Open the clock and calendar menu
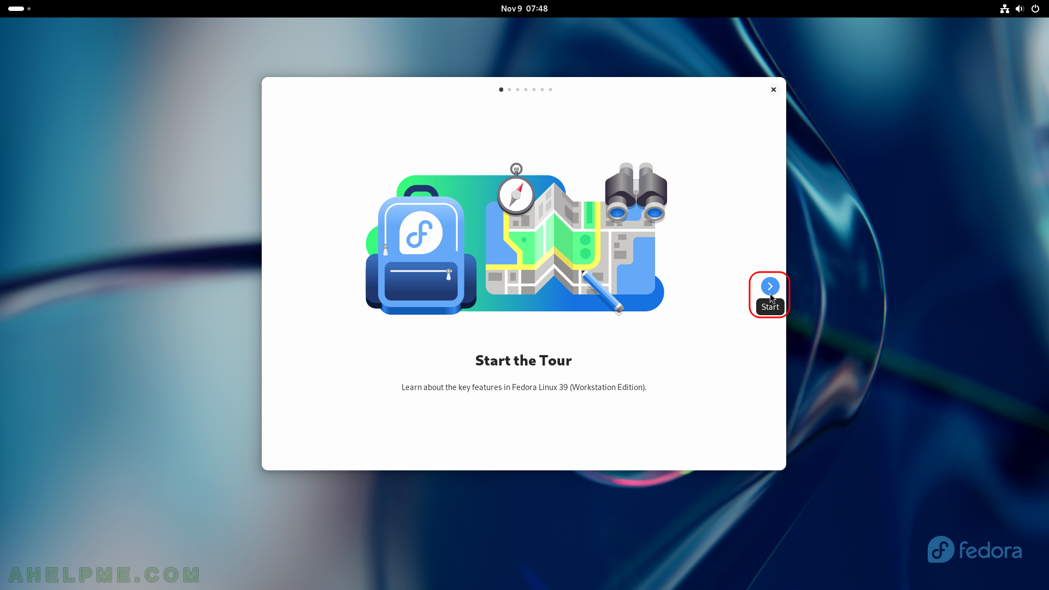Screen dimensions: 1049x590 coord(524,9)
